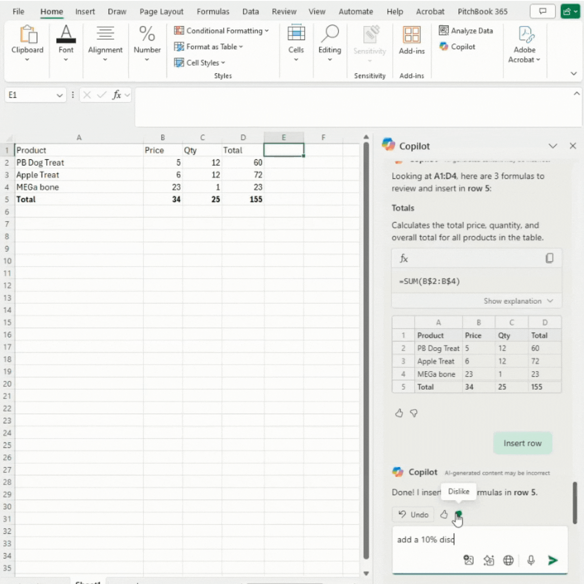
Task: Open the Cells group
Action: click(x=296, y=44)
